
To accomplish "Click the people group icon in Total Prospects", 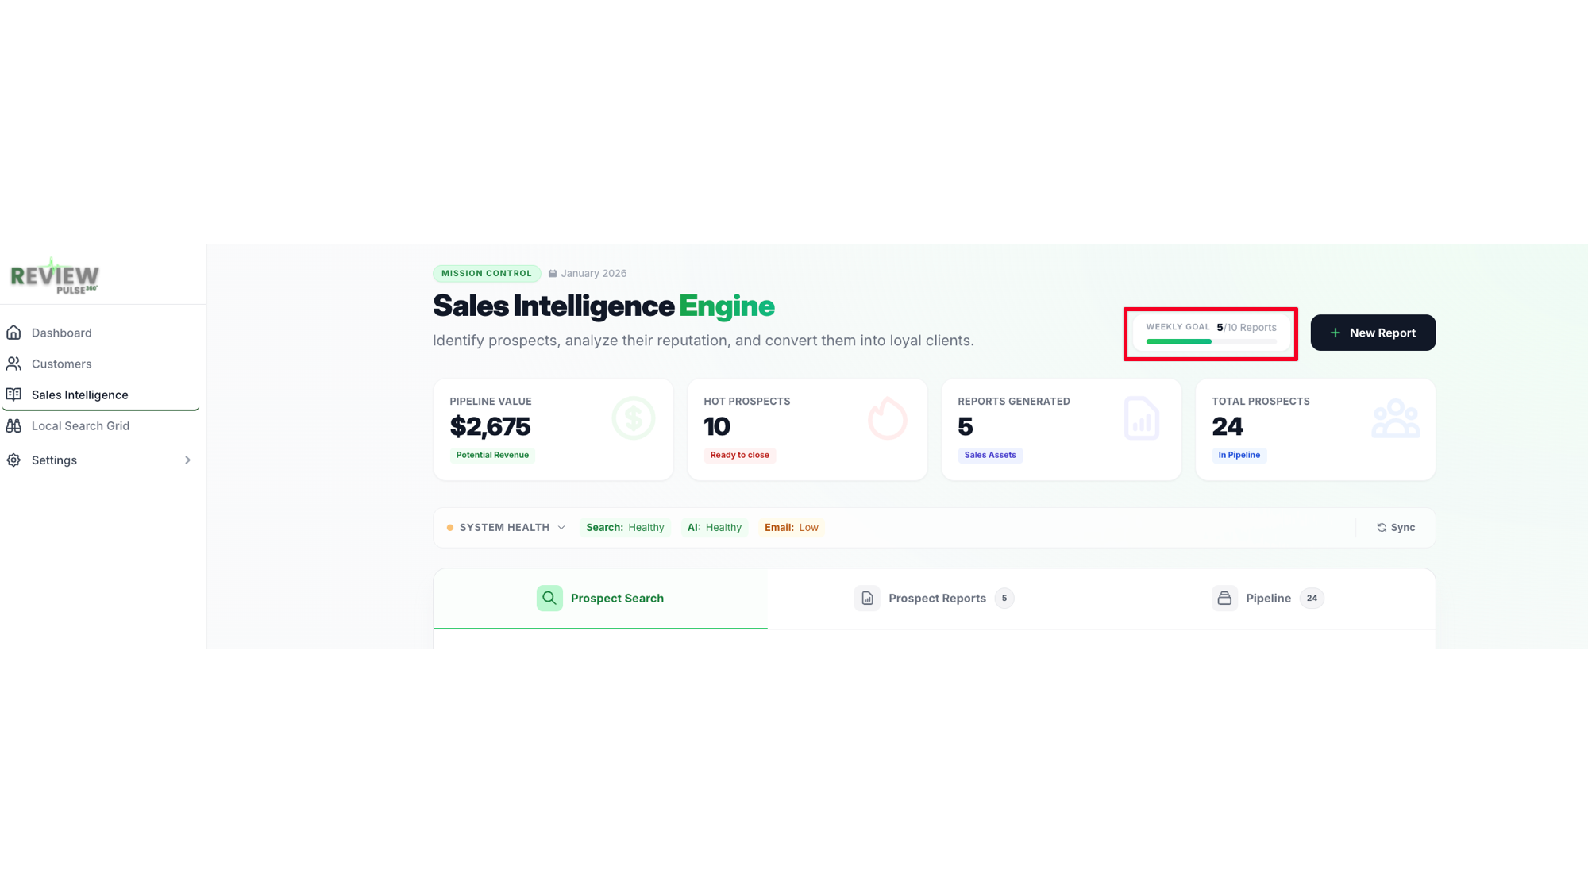I will point(1396,418).
